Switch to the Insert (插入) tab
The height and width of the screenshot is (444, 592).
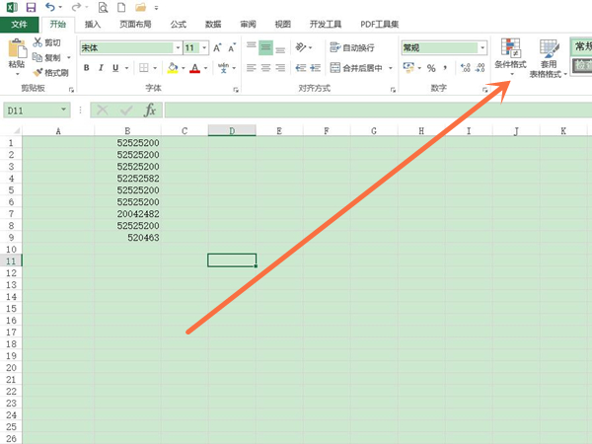click(93, 25)
